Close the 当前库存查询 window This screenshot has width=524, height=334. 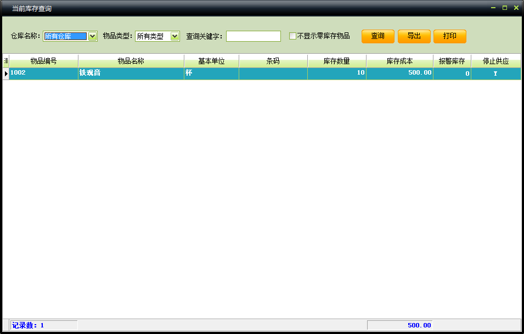tap(516, 8)
